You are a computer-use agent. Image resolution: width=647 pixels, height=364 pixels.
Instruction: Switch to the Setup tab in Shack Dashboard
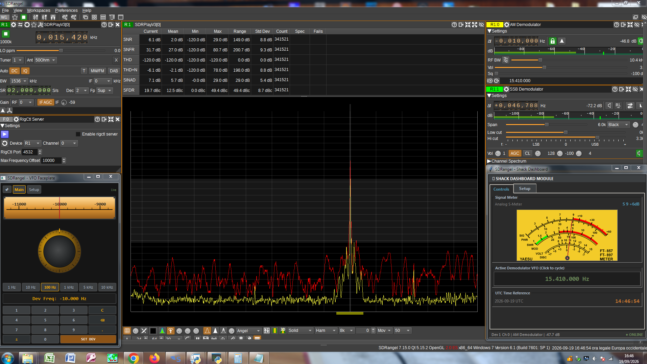click(525, 189)
